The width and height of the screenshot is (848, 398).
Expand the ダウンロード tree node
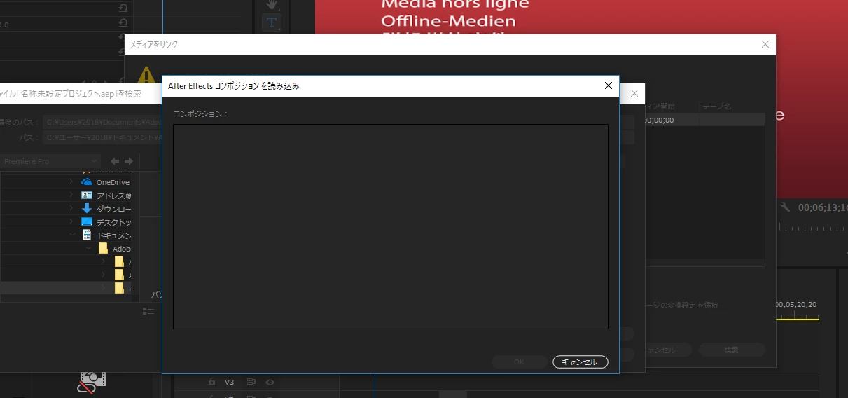coord(71,208)
